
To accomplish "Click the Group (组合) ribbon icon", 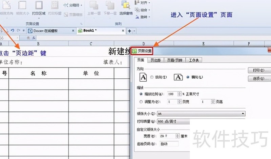I will (137, 10).
